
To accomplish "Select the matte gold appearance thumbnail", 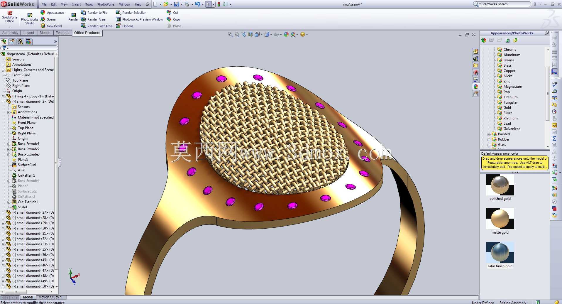I will tap(500, 219).
